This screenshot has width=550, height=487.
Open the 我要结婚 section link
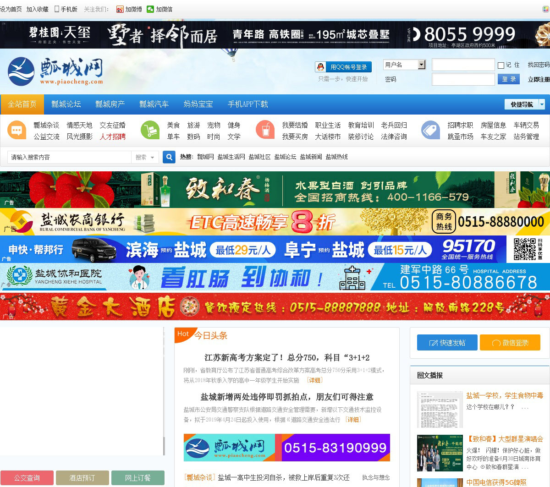[x=295, y=125]
